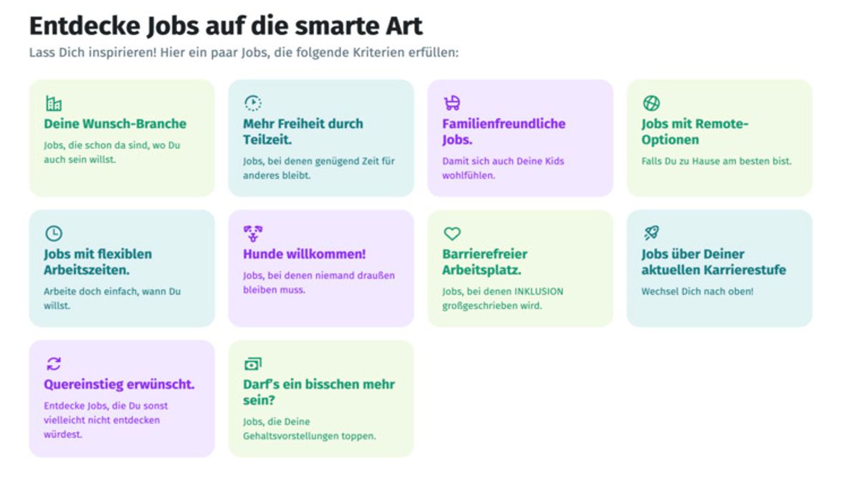Open "Barrierefreier Arbeitsplatz." heading
This screenshot has width=860, height=483.
coord(484,262)
